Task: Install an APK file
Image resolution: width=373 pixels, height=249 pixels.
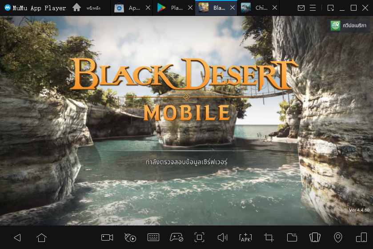Action: click(x=245, y=237)
